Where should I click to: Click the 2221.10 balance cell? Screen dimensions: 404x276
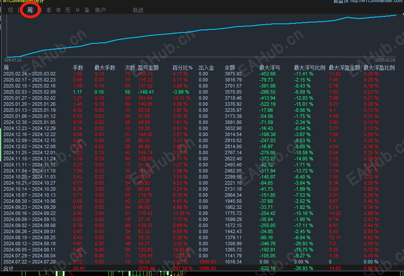pyautogui.click(x=233, y=183)
